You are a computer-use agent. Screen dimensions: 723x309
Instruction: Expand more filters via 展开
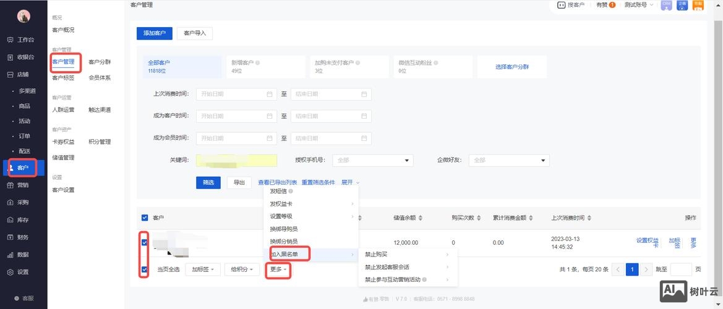click(350, 182)
